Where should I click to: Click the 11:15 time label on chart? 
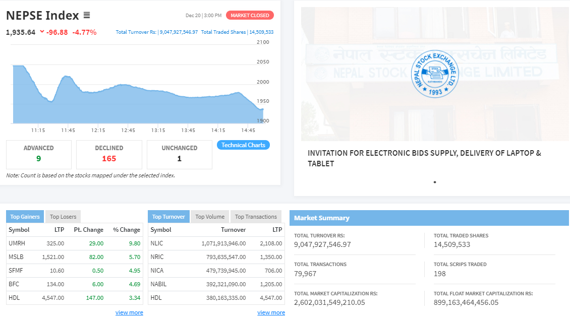38,131
